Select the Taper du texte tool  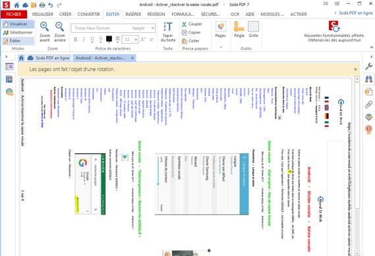(167, 32)
